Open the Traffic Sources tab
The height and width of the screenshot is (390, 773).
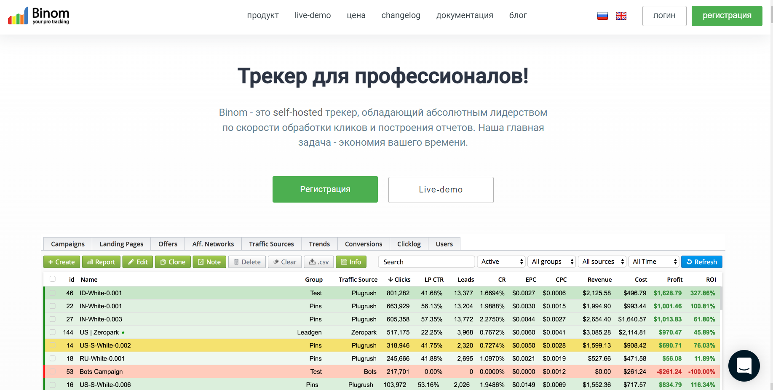[x=271, y=244]
